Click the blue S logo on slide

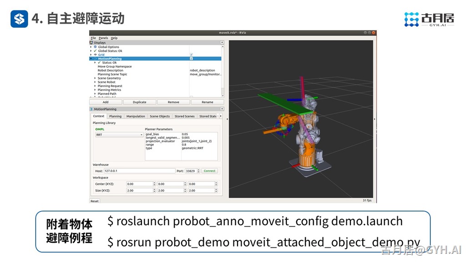(x=19, y=19)
